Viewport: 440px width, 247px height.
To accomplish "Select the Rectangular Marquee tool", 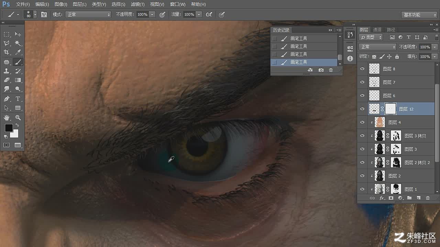I will 7,34.
